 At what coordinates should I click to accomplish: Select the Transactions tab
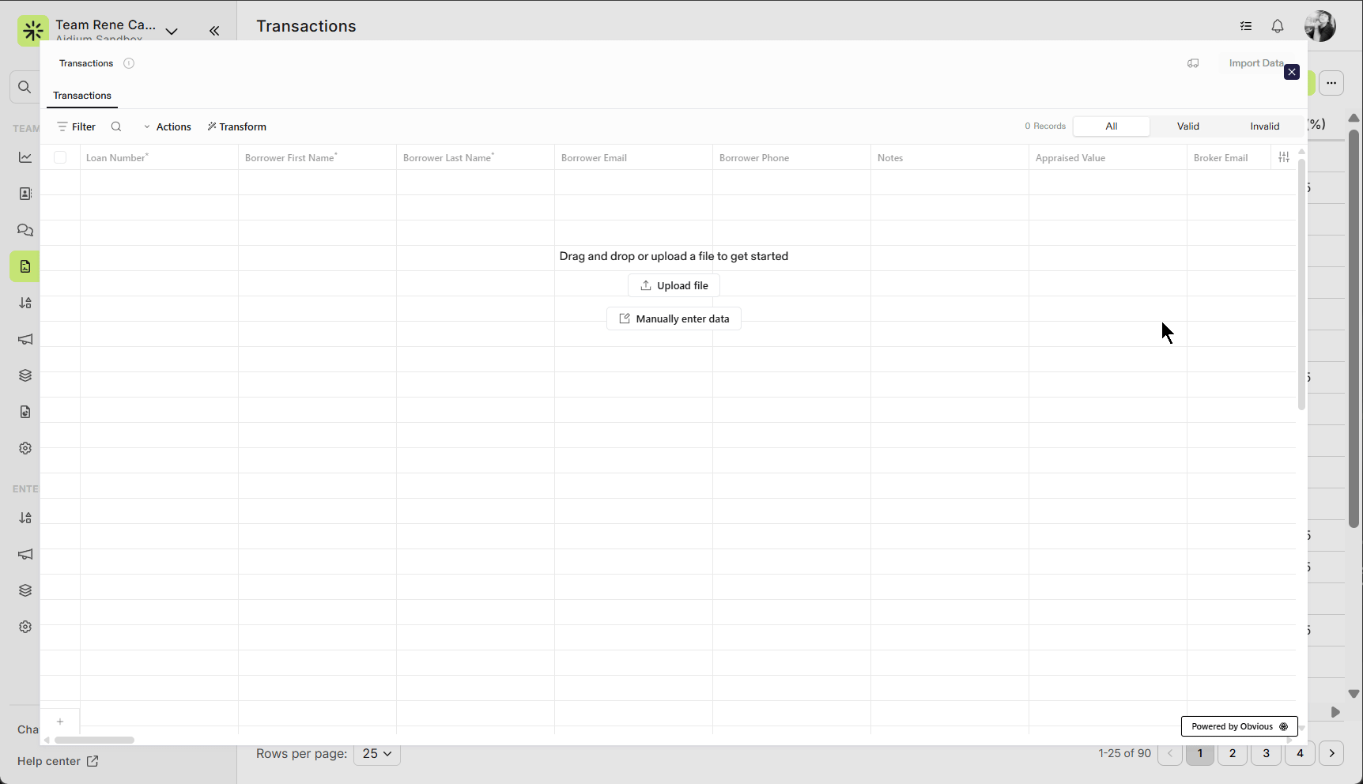point(82,96)
